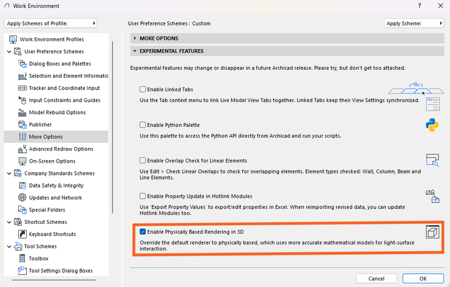
Task: Open Tracker and Coordinate Input page
Action: [64, 88]
